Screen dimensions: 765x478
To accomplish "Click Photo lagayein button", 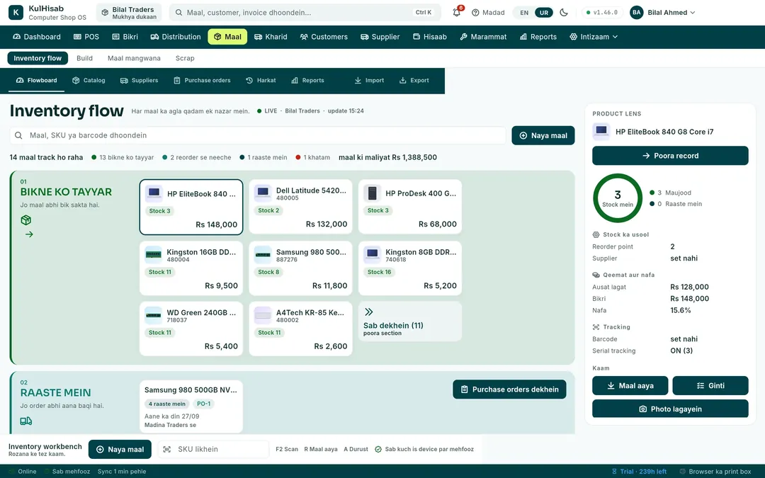I will tap(670, 409).
